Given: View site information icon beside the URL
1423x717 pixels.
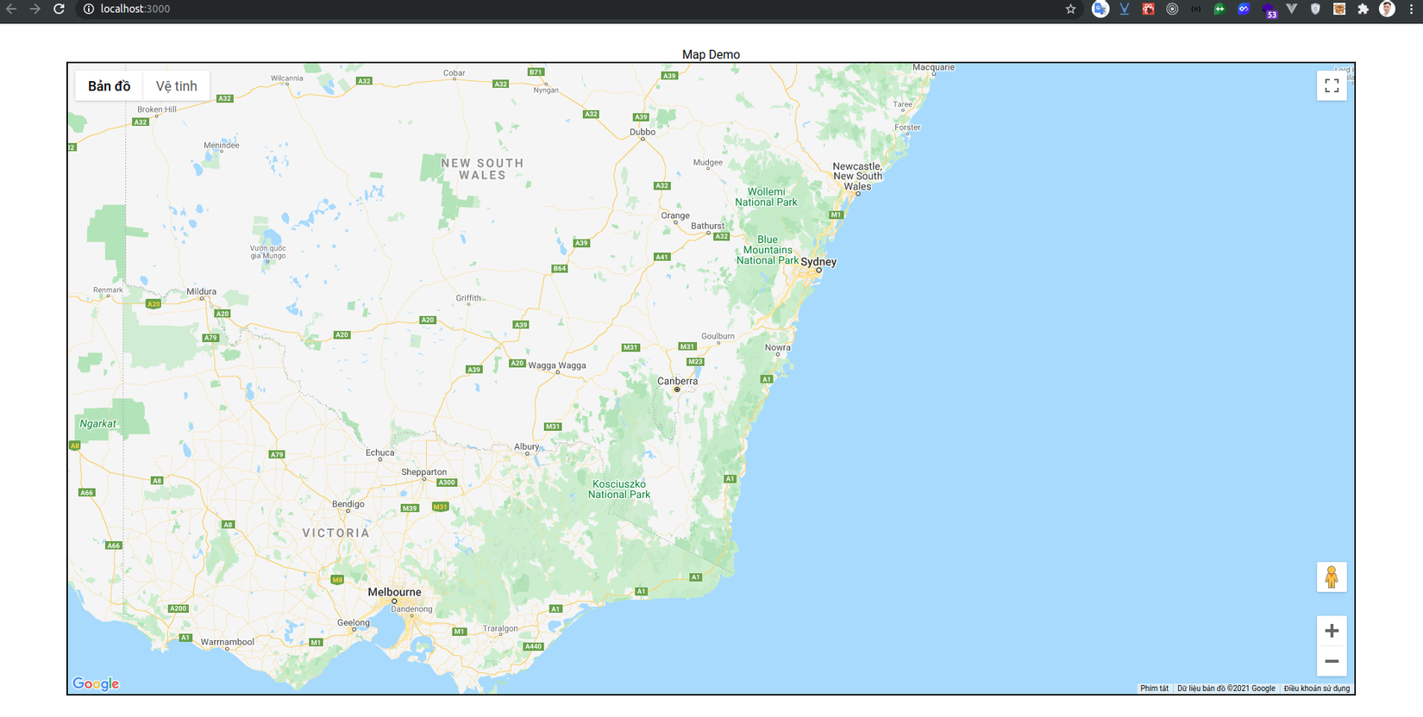Looking at the screenshot, I should (88, 9).
